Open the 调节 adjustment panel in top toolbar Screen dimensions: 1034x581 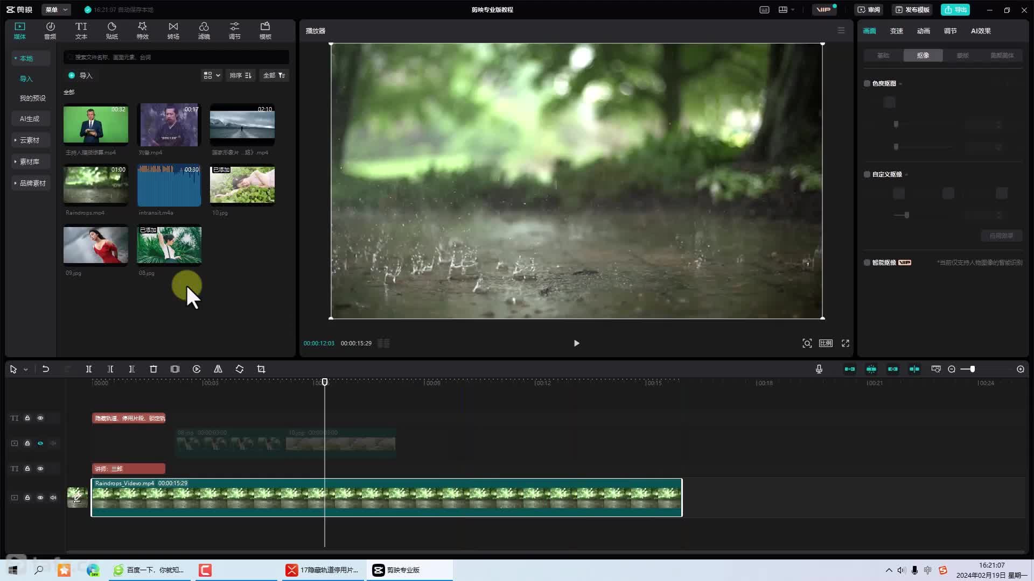[x=234, y=31]
